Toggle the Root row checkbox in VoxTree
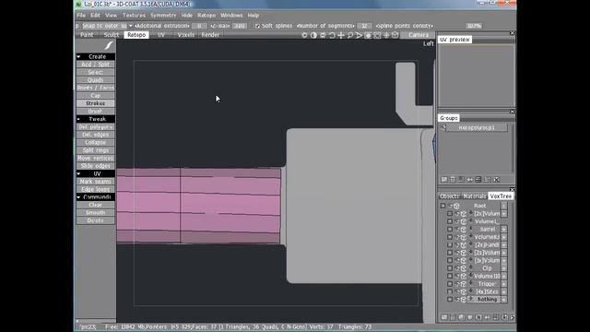590x332 pixels. click(442, 206)
